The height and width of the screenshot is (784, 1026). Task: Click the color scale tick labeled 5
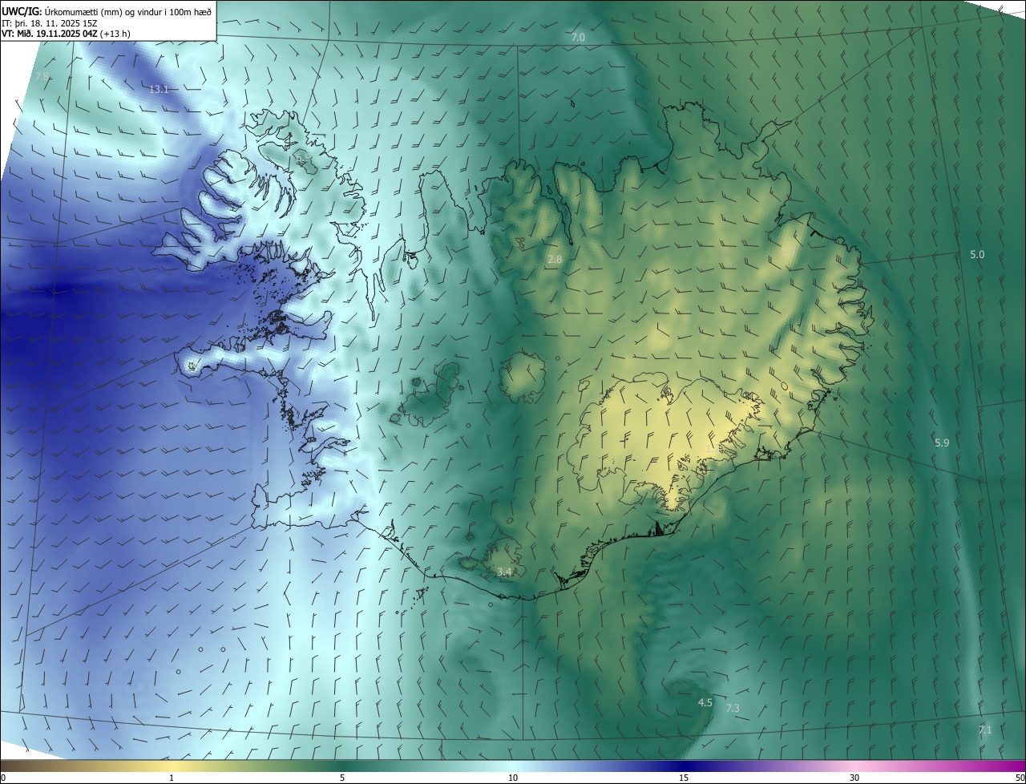click(342, 778)
